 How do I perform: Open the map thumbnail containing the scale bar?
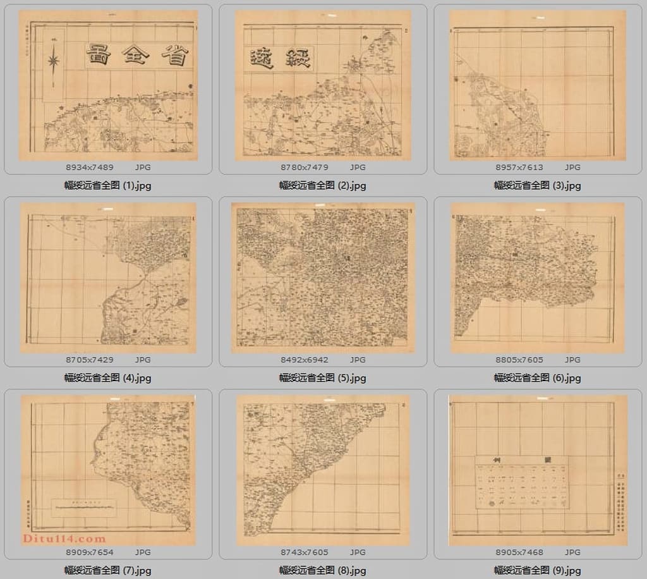point(107,471)
